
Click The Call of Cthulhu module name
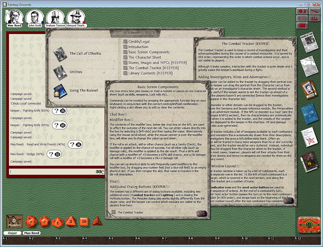pyautogui.click(x=85, y=53)
